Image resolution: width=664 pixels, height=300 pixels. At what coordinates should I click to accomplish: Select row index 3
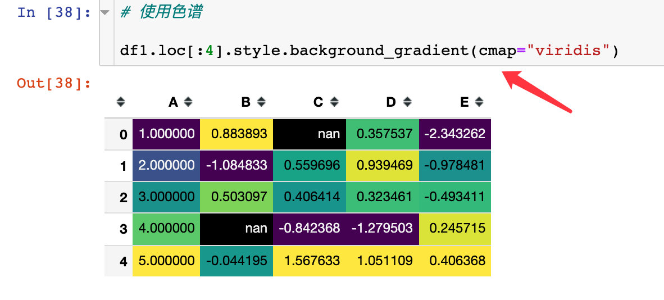pyautogui.click(x=119, y=229)
